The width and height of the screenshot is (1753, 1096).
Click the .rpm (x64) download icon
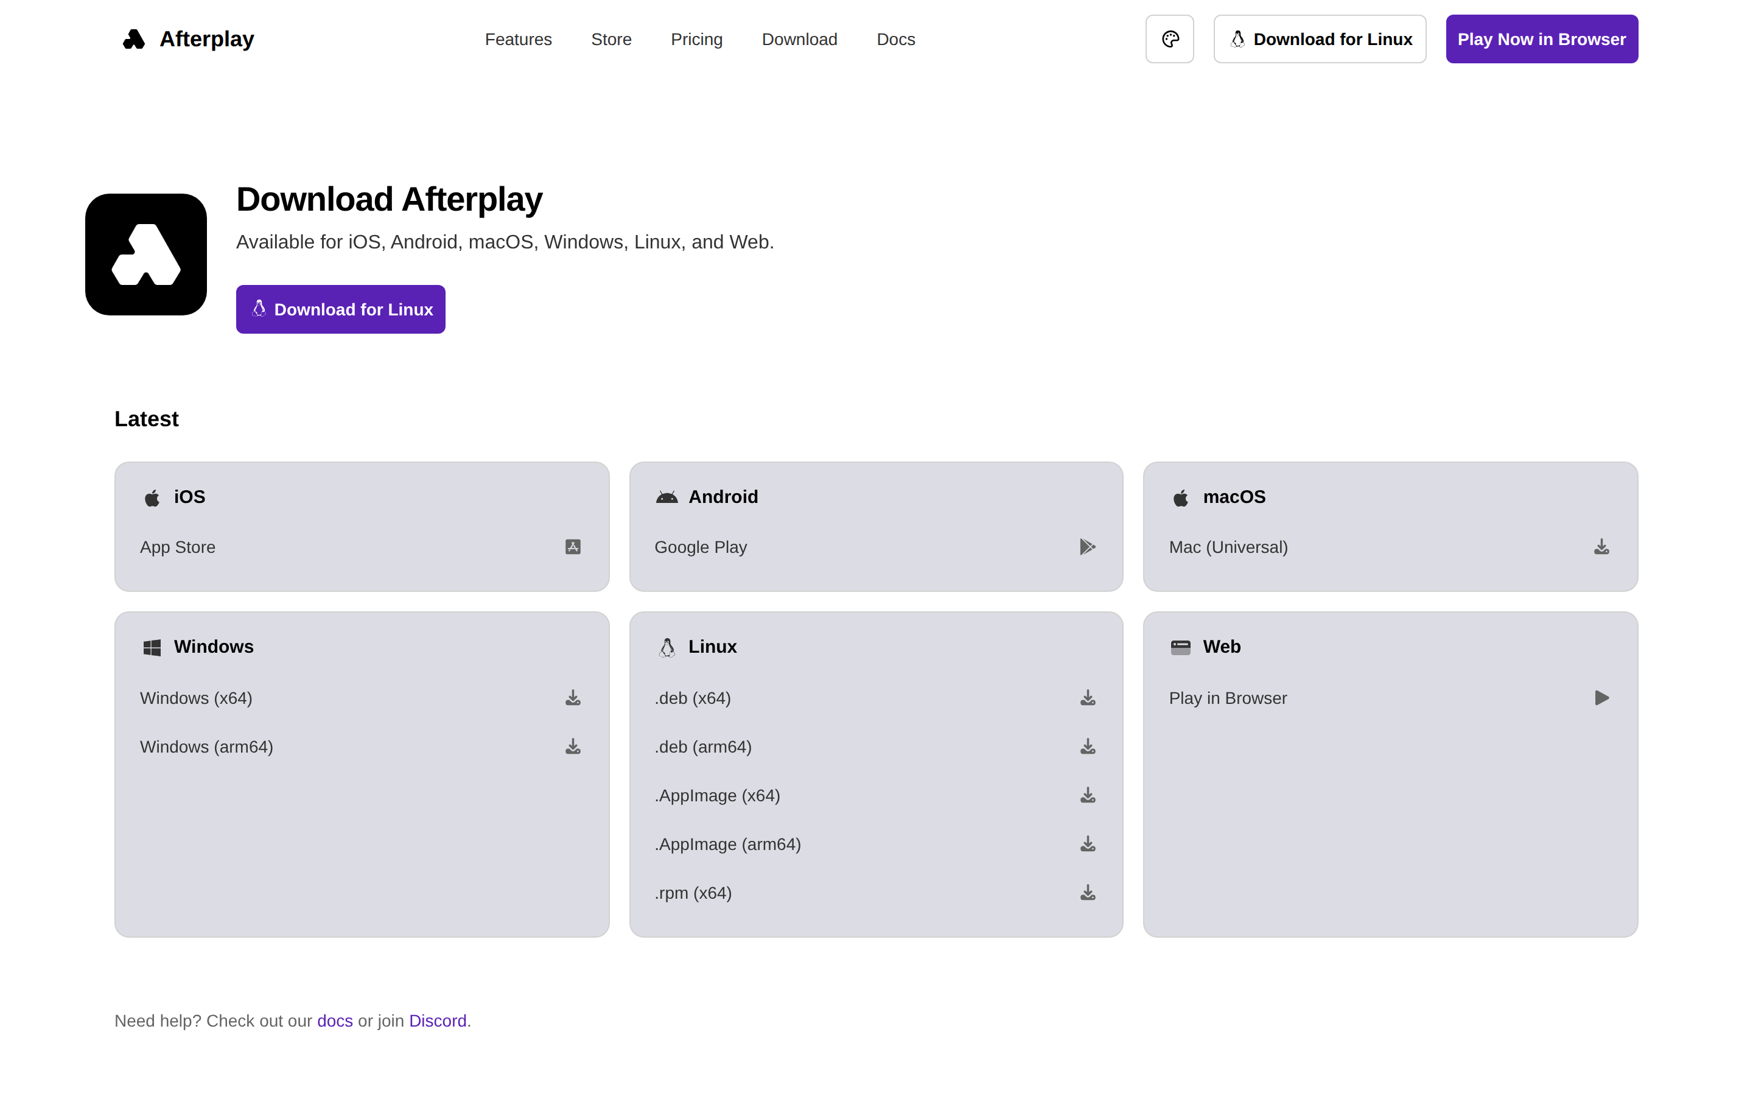point(1087,892)
